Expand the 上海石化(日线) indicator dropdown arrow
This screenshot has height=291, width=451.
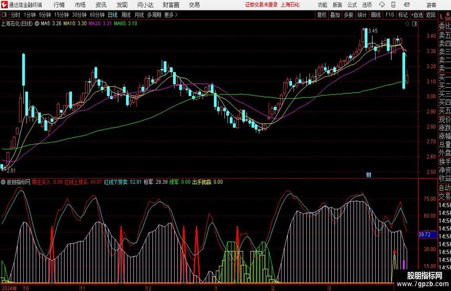coord(37,23)
